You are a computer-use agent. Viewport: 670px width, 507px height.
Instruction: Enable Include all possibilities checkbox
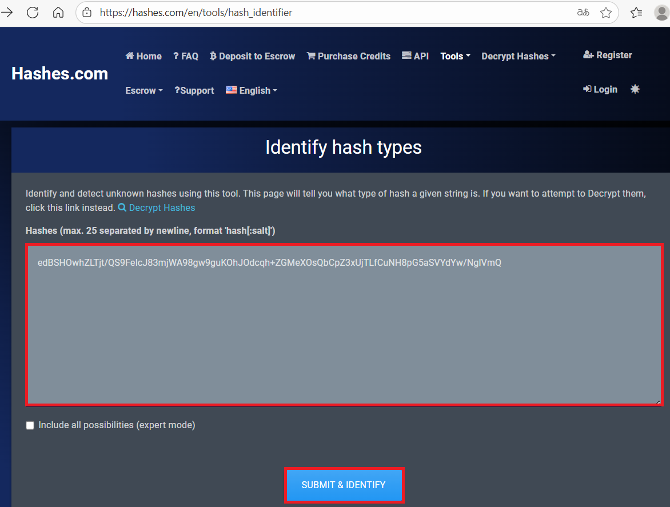(30, 425)
